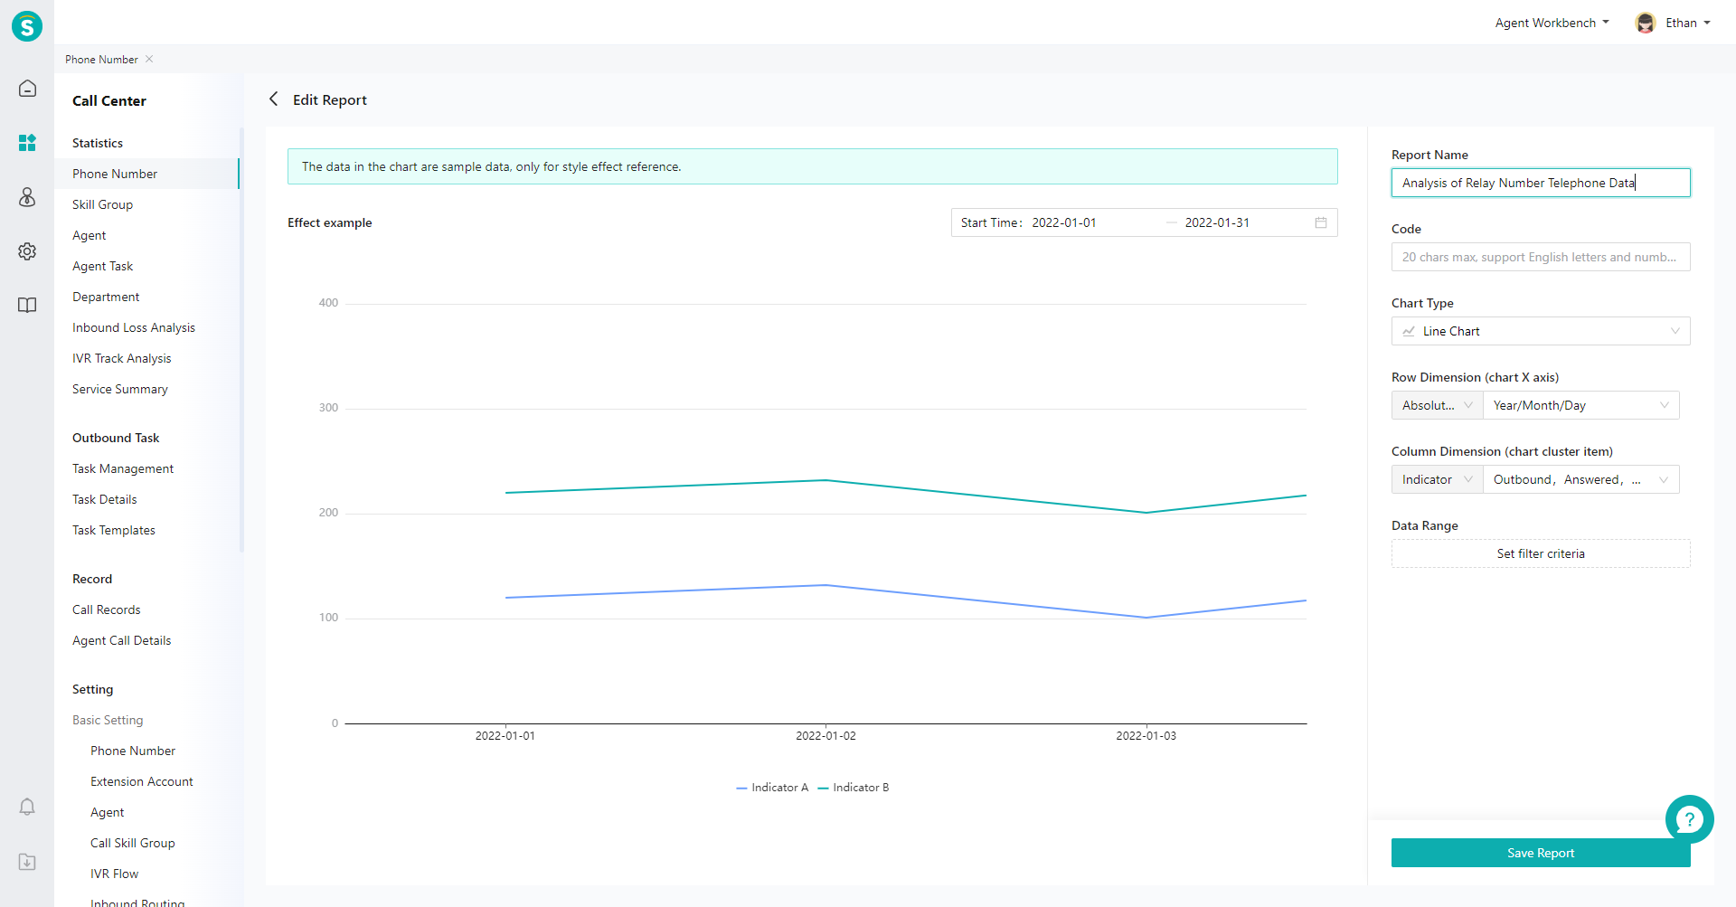1736x907 pixels.
Task: Select the Phone Number page tab
Action: pos(101,60)
